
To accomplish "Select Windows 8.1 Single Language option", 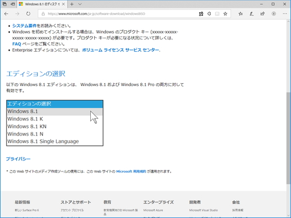I will tap(55, 141).
